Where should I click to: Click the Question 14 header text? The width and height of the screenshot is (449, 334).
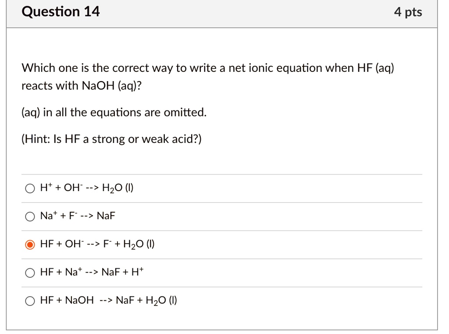61,11
